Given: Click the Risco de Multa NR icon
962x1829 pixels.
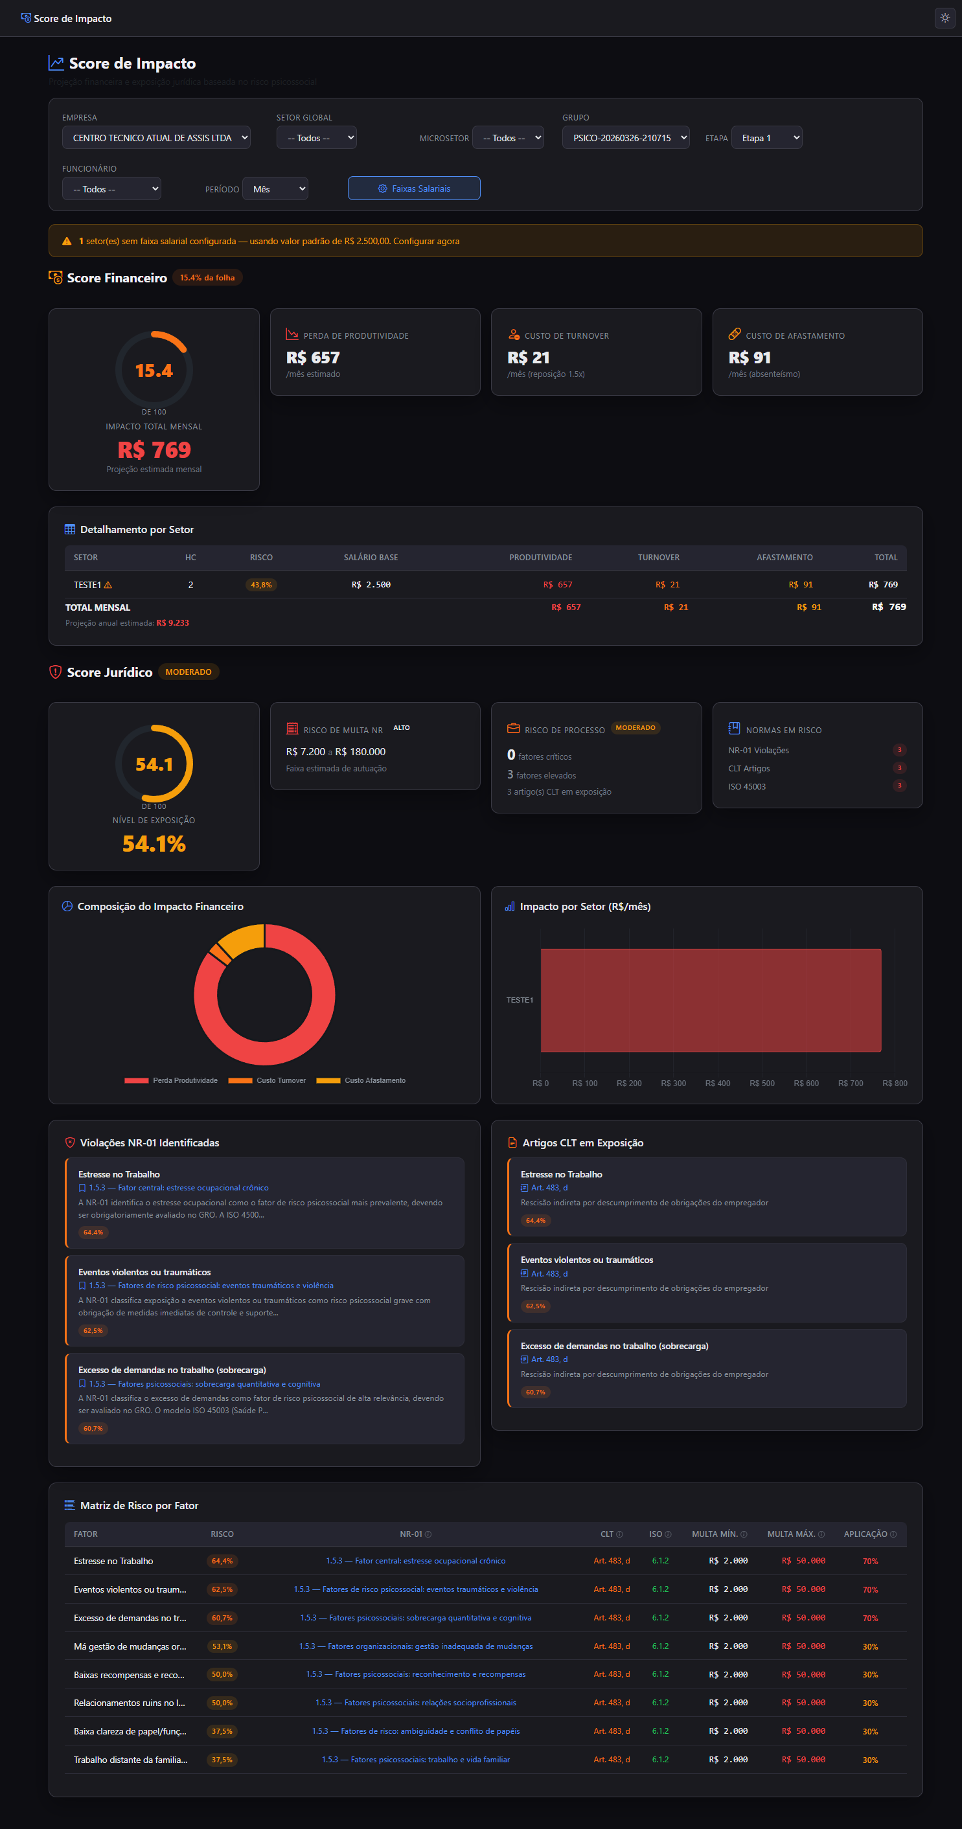Looking at the screenshot, I should pos(292,729).
